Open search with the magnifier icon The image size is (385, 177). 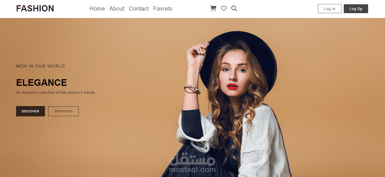tap(234, 9)
